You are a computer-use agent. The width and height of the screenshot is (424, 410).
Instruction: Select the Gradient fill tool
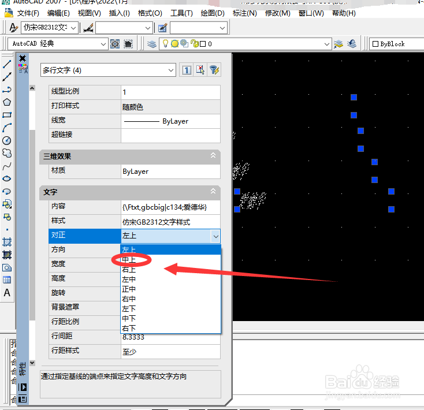tap(7, 255)
